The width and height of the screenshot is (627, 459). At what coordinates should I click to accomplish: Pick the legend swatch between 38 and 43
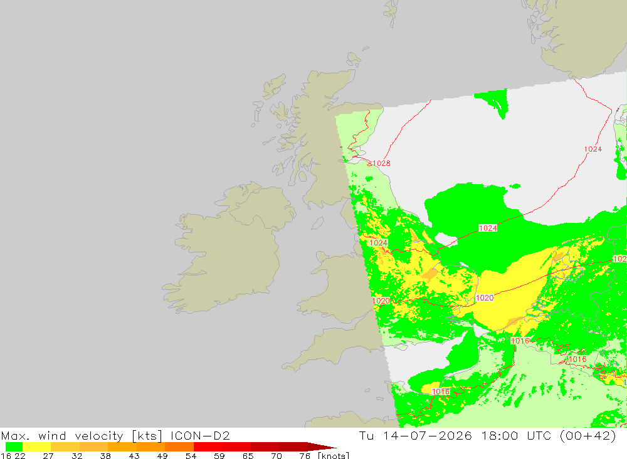coord(122,446)
